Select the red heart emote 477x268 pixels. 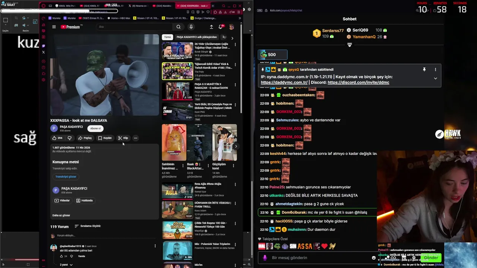pos(325,246)
